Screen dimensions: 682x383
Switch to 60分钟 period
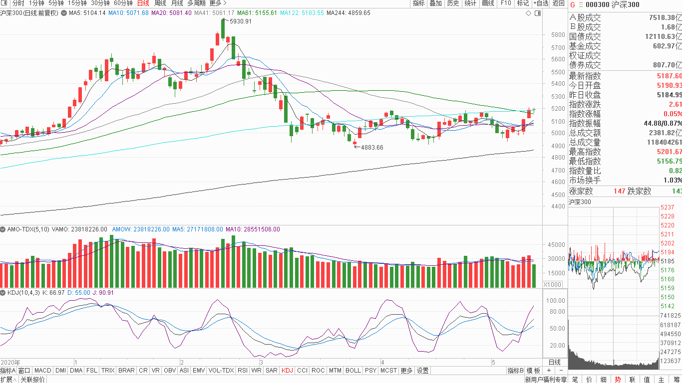(x=123, y=3)
